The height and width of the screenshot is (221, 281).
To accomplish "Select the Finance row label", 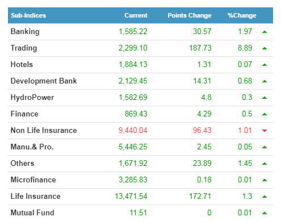I will [24, 114].
